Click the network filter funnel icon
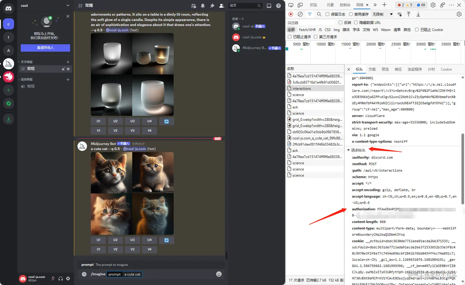The height and width of the screenshot is (285, 465). [310, 14]
